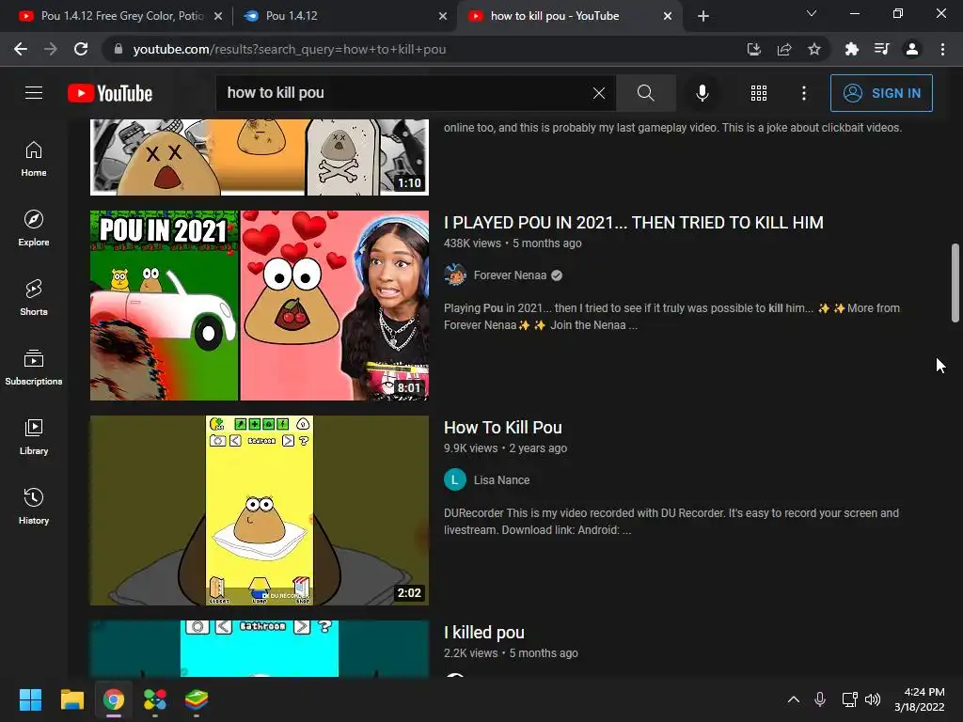963x722 pixels.
Task: Open the Chrome profile avatar
Action: (912, 49)
